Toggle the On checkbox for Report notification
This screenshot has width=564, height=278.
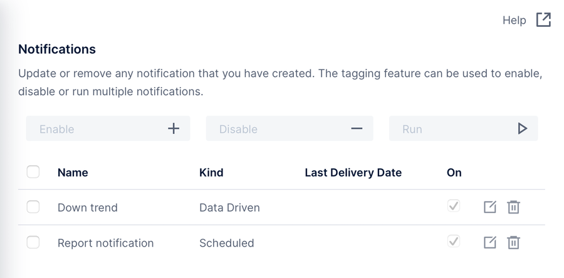[454, 241]
